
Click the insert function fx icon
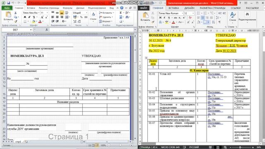coord(47,30)
